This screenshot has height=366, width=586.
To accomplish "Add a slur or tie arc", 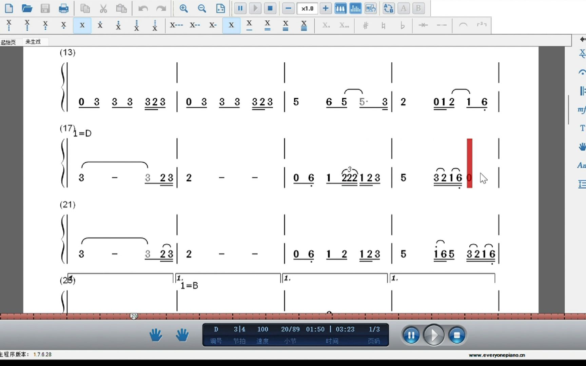I will coord(463,25).
